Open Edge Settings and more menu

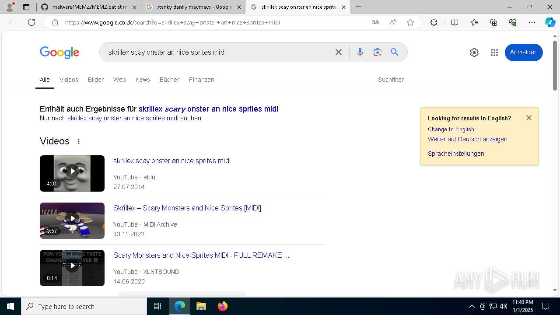pyautogui.click(x=532, y=22)
